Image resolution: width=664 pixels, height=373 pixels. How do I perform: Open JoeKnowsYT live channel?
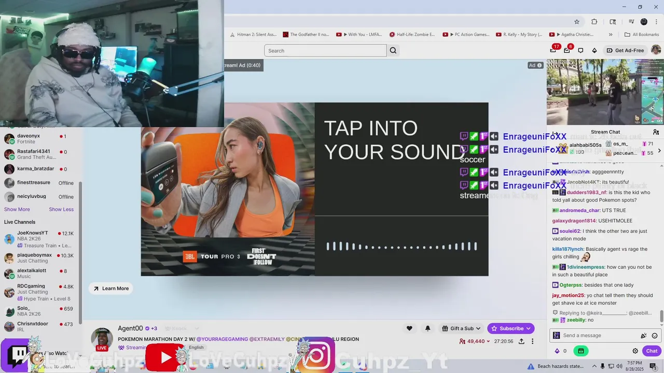(x=39, y=239)
